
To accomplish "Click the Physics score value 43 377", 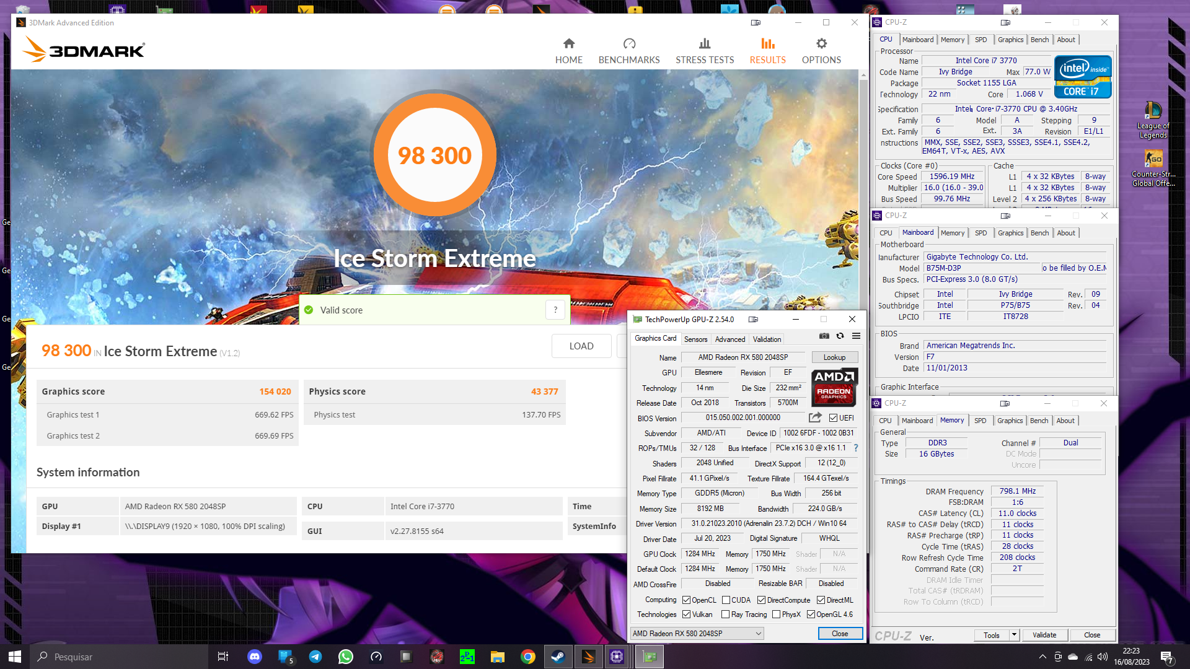I will click(x=544, y=391).
